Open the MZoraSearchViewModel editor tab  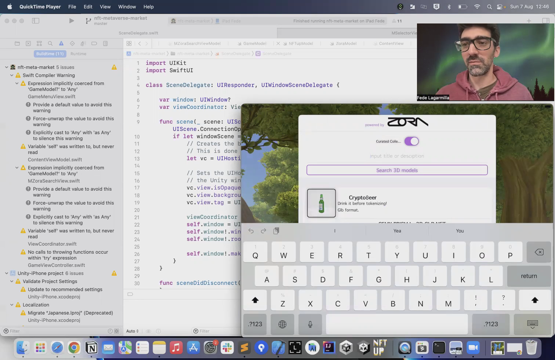coord(197,43)
